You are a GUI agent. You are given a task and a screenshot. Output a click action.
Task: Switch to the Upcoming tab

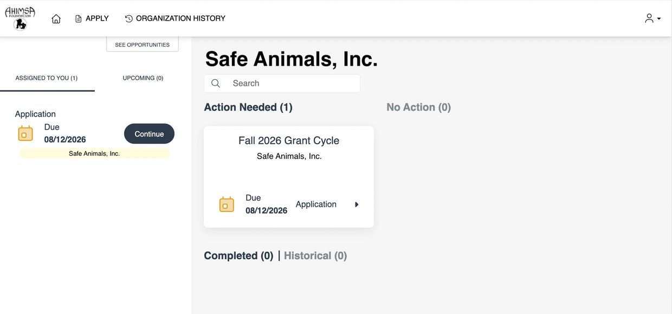click(143, 78)
